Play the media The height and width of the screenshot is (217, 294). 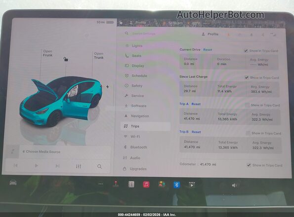point(37,166)
